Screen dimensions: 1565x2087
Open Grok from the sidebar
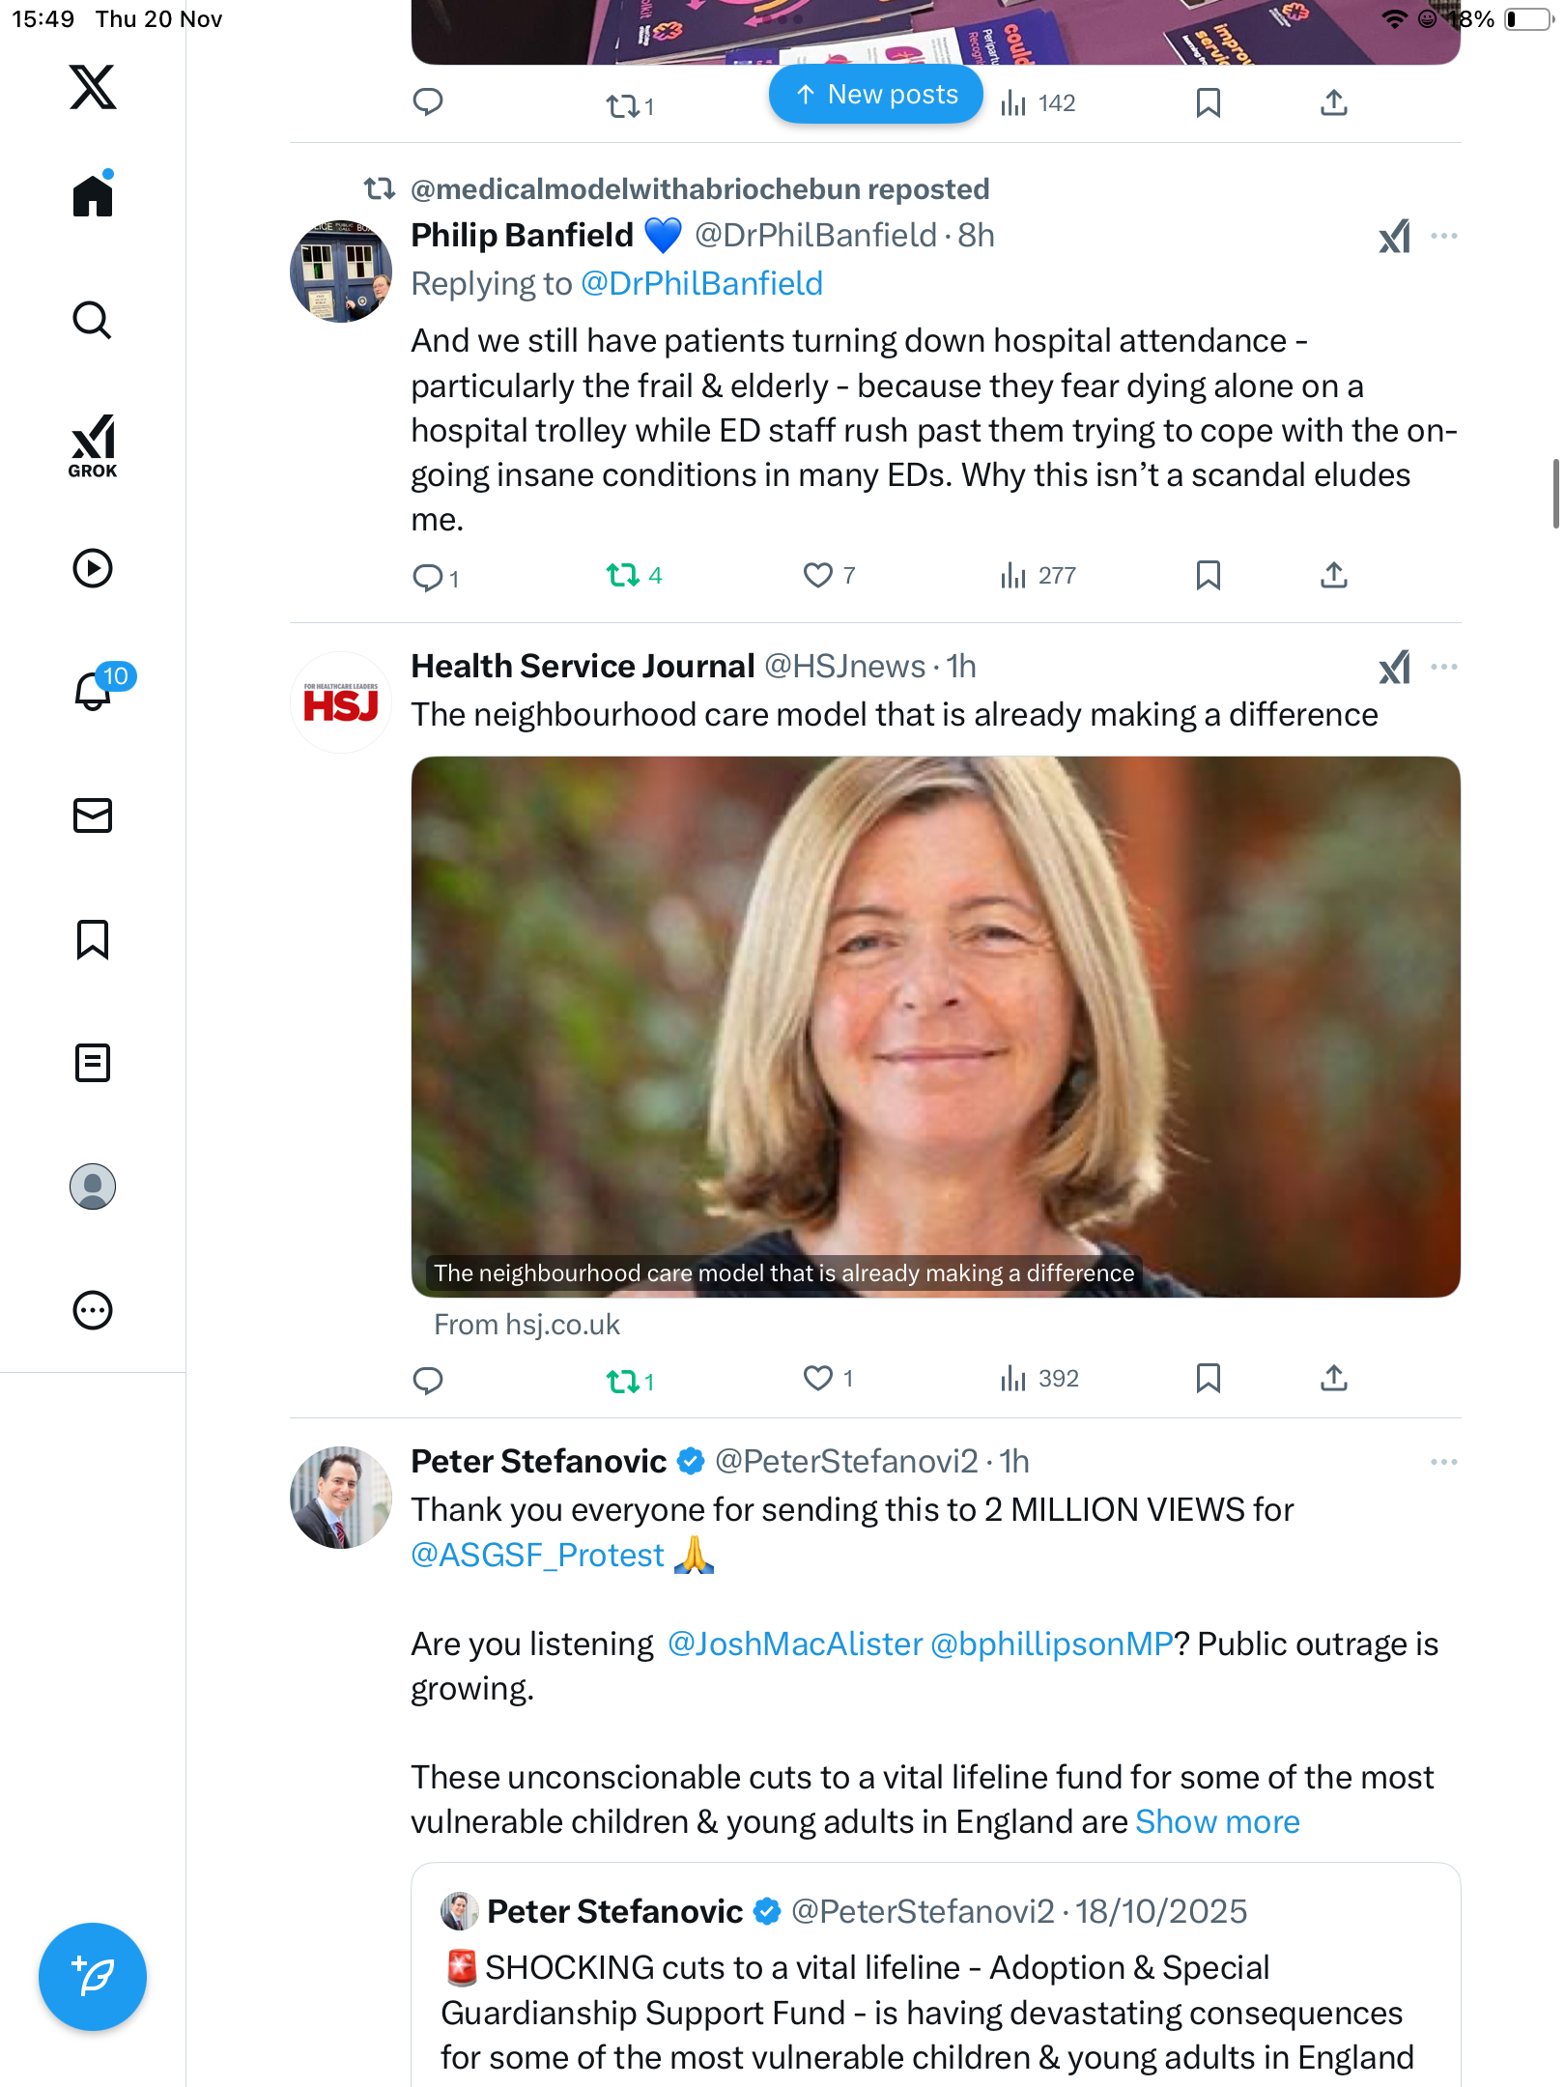pyautogui.click(x=93, y=445)
